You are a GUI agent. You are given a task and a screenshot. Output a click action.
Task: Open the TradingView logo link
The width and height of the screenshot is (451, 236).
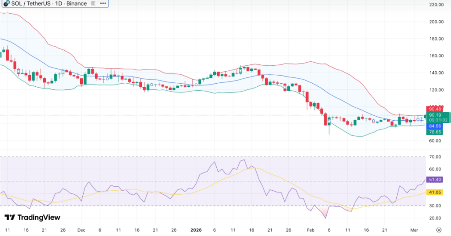tap(32, 218)
